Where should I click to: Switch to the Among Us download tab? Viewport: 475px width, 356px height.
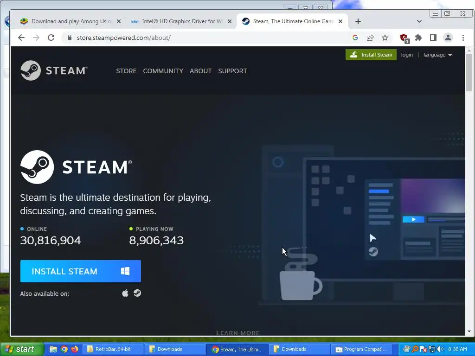click(66, 21)
